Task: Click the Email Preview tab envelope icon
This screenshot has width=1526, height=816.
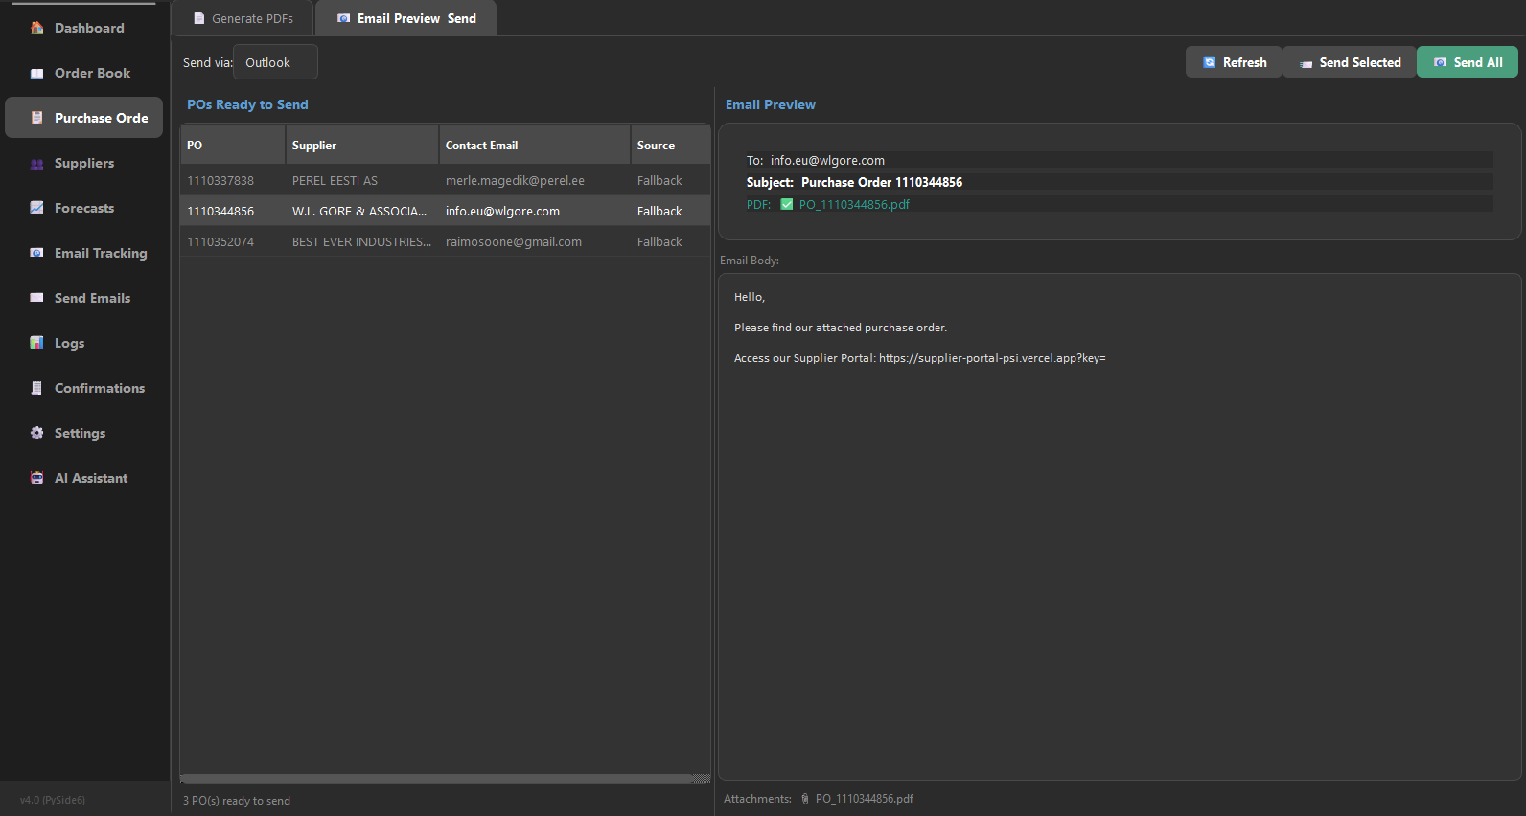Action: click(x=344, y=18)
